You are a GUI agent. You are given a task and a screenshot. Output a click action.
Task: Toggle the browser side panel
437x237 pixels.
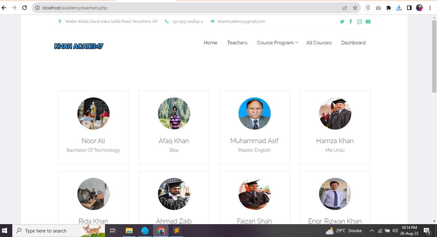[409, 8]
